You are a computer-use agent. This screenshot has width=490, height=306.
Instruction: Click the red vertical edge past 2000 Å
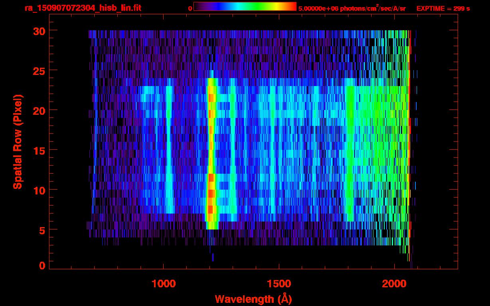[409, 139]
